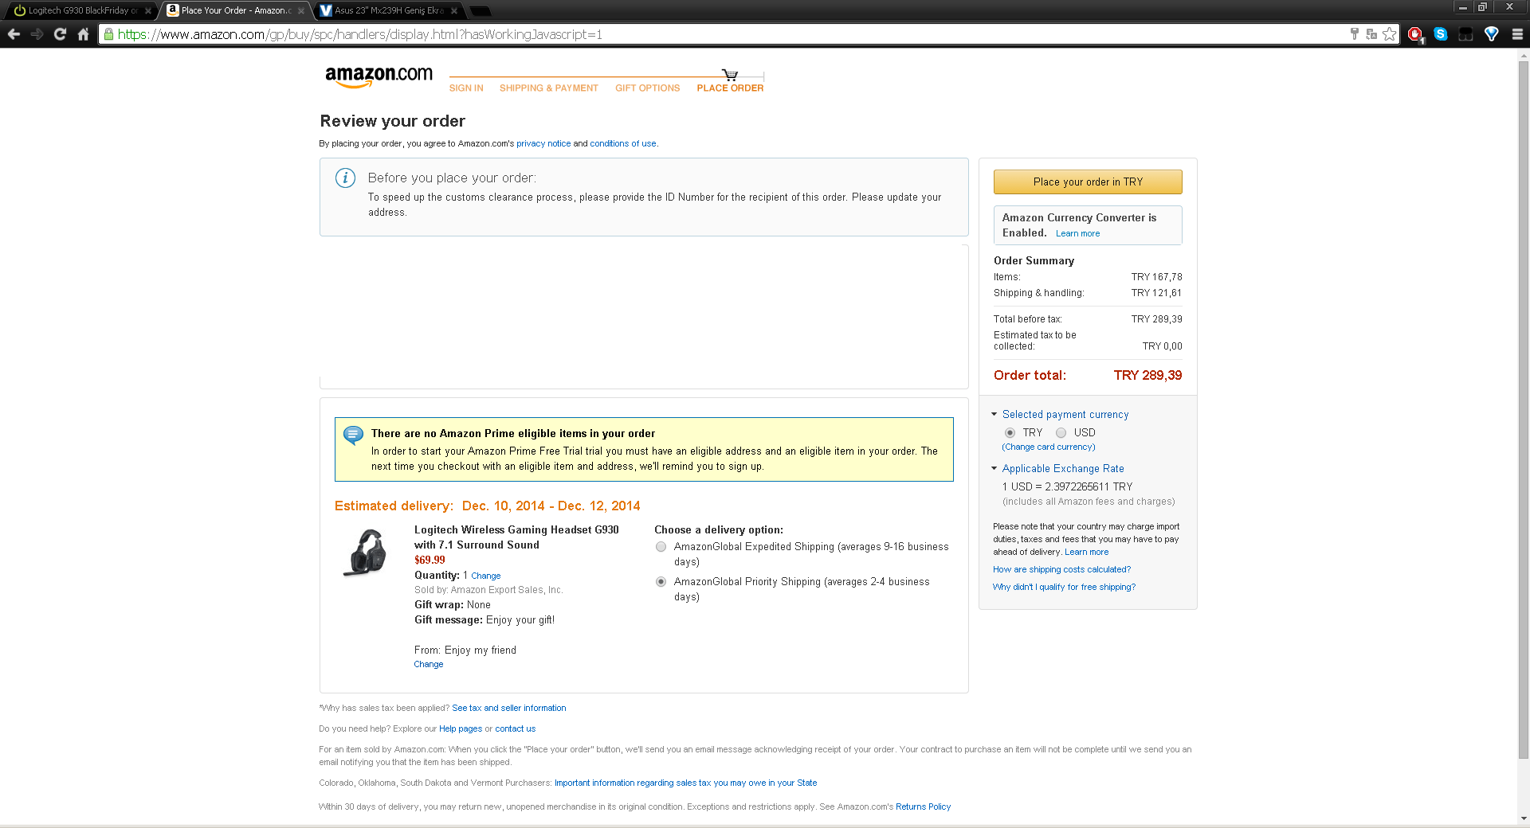Place your order in TRY
The image size is (1530, 828).
coord(1088,182)
